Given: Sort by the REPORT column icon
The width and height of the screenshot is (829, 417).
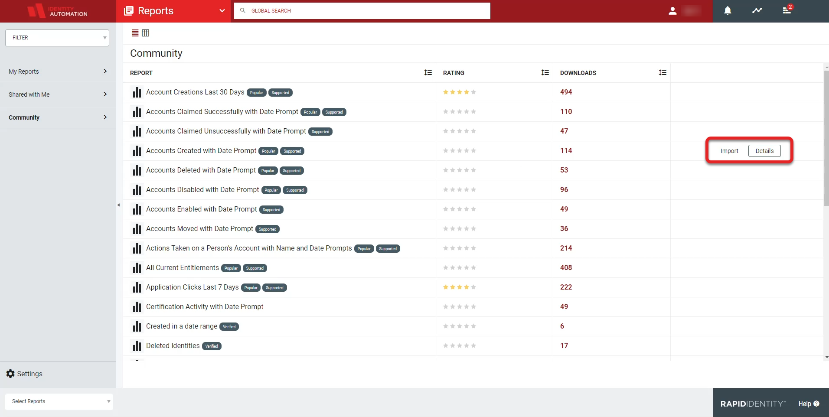Looking at the screenshot, I should (428, 72).
